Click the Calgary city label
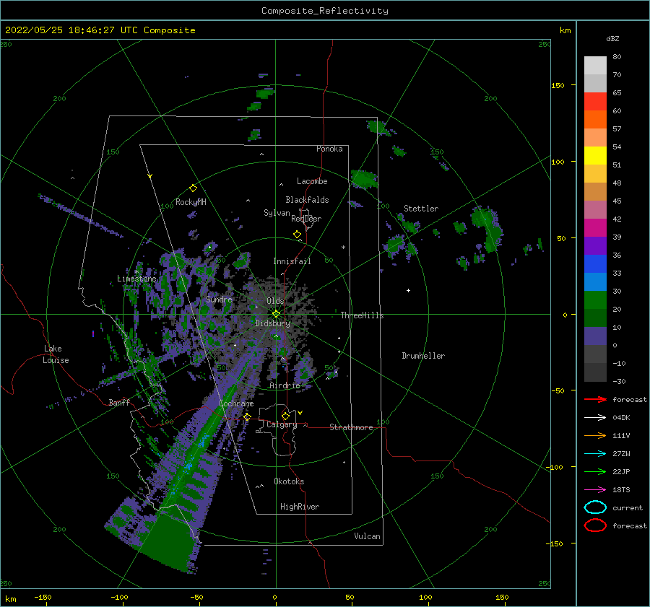650x607 pixels. [x=282, y=424]
